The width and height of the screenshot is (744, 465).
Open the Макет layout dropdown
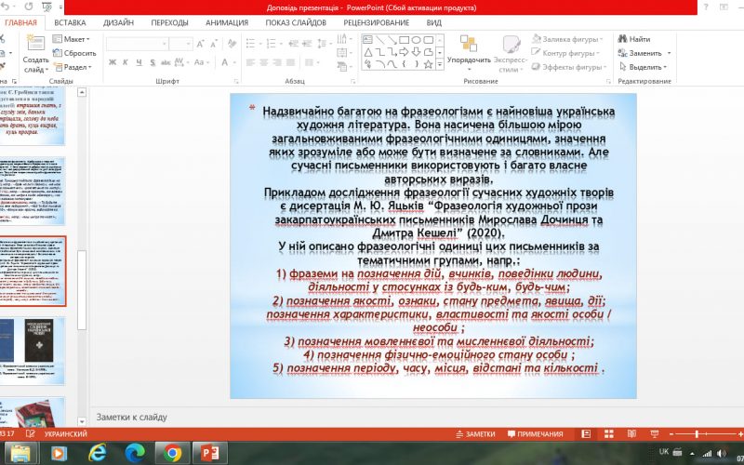(x=73, y=39)
